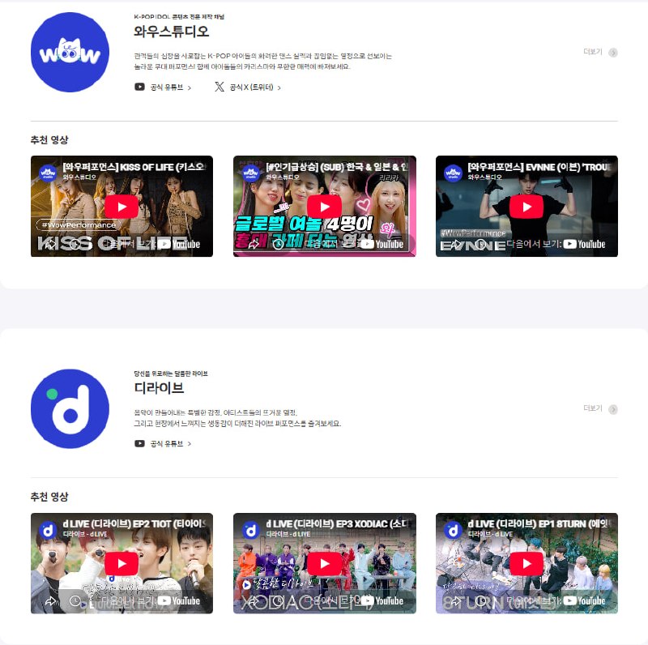This screenshot has width=648, height=645.
Task: Play the d LIVE EP1 8TURN video
Action: pos(526,563)
